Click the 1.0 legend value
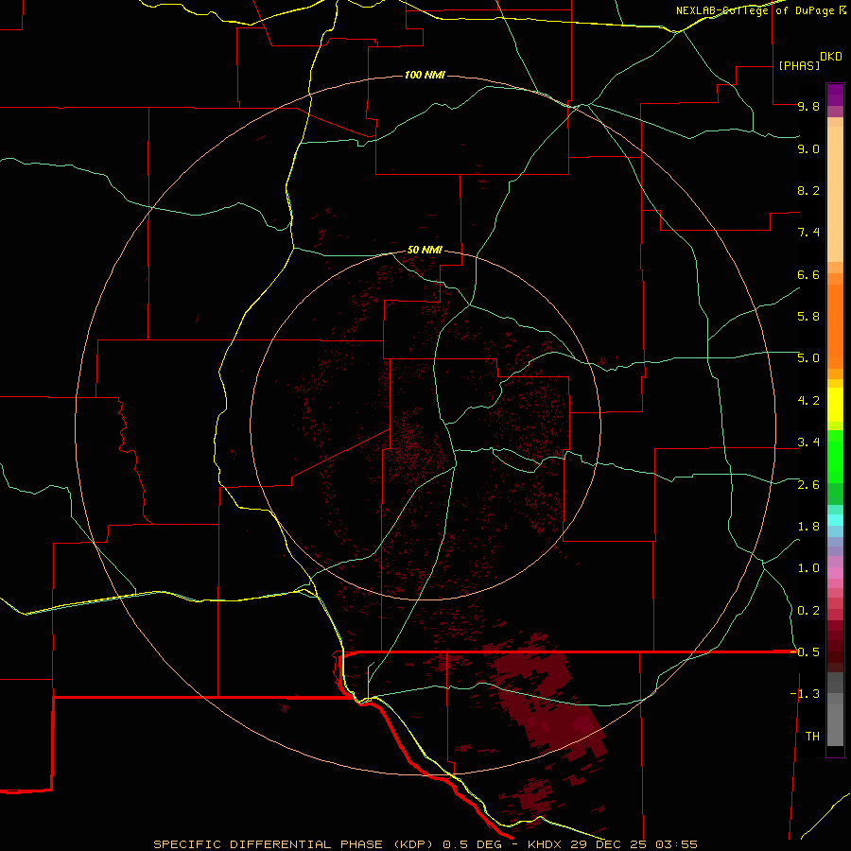This screenshot has width=851, height=851. [x=808, y=568]
